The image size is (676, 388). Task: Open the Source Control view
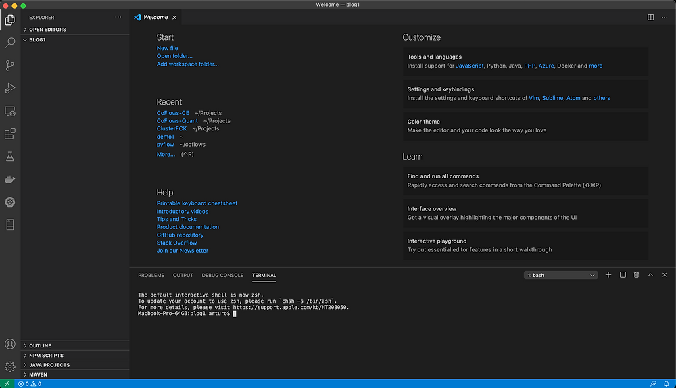(x=10, y=65)
